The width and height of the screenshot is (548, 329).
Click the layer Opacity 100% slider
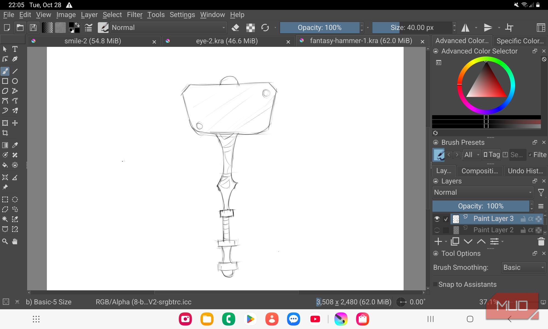pos(481,206)
